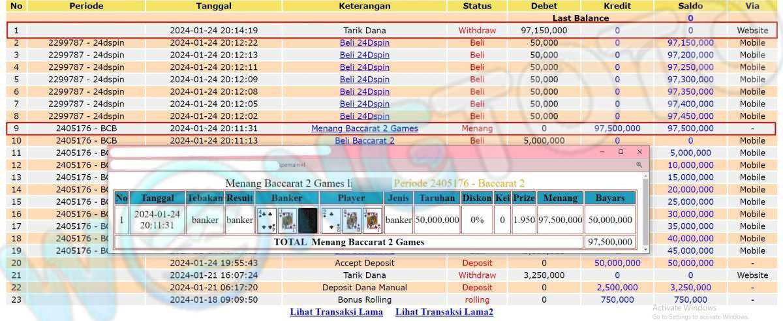Close the Baccarat result popup window

(639, 151)
